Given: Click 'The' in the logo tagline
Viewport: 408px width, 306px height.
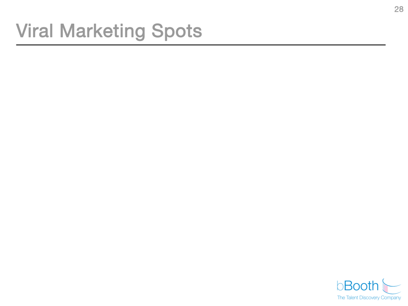Looking at the screenshot, I should (341, 298).
